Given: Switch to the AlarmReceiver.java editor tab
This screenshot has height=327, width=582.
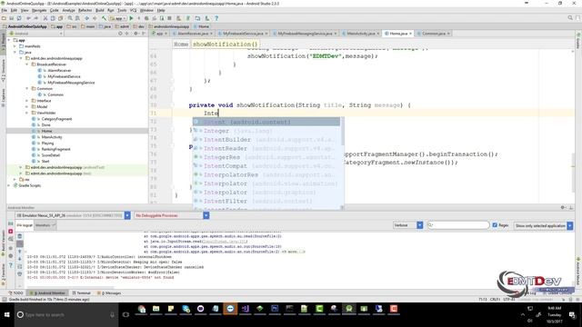Looking at the screenshot, I should (x=192, y=34).
